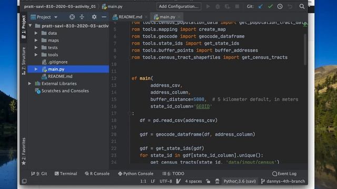Screen dimensions: 337x189
Task: Open dannys-4th-branch git branch menu
Action: 283,181
